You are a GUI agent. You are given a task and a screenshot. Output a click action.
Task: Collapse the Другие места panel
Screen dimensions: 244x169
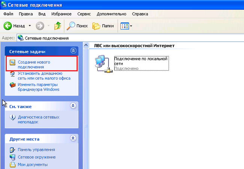[x=73, y=139]
